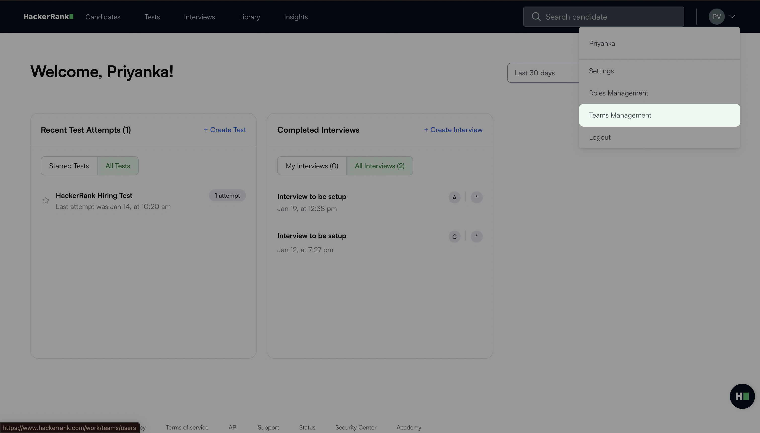Open the HackerRank help chat widget
This screenshot has width=760, height=433.
click(742, 396)
